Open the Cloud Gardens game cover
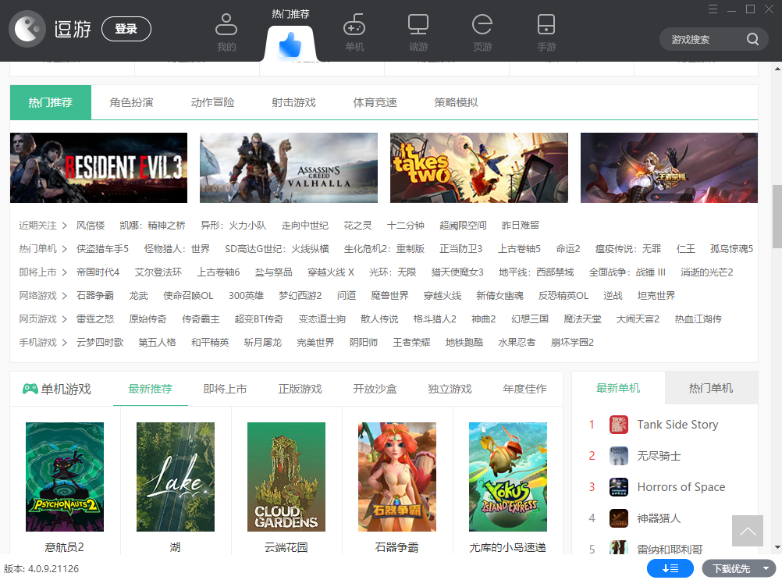782x580 pixels. pos(286,477)
